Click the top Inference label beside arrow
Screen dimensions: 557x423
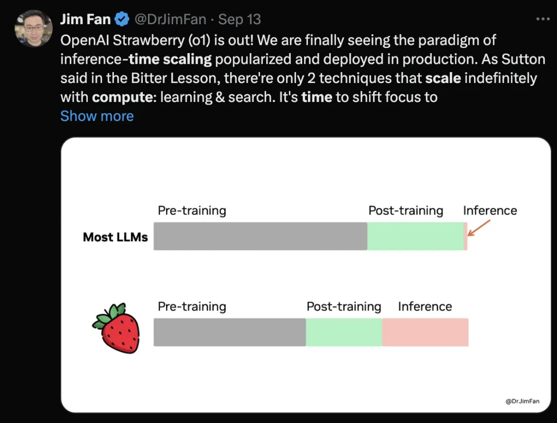click(x=490, y=210)
